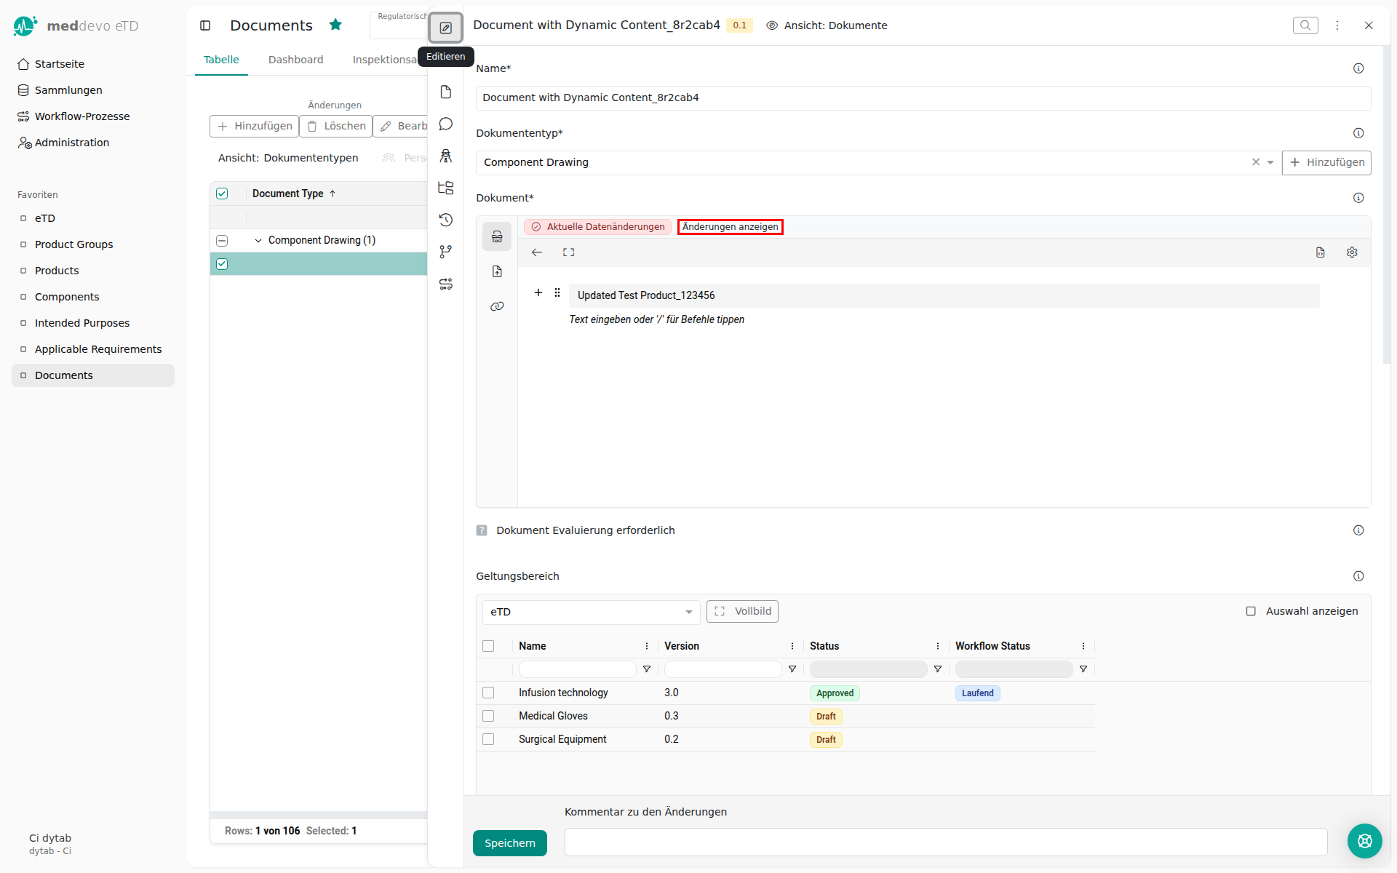Image resolution: width=1397 pixels, height=873 pixels.
Task: Open editor settings gear icon
Action: coord(1352,252)
